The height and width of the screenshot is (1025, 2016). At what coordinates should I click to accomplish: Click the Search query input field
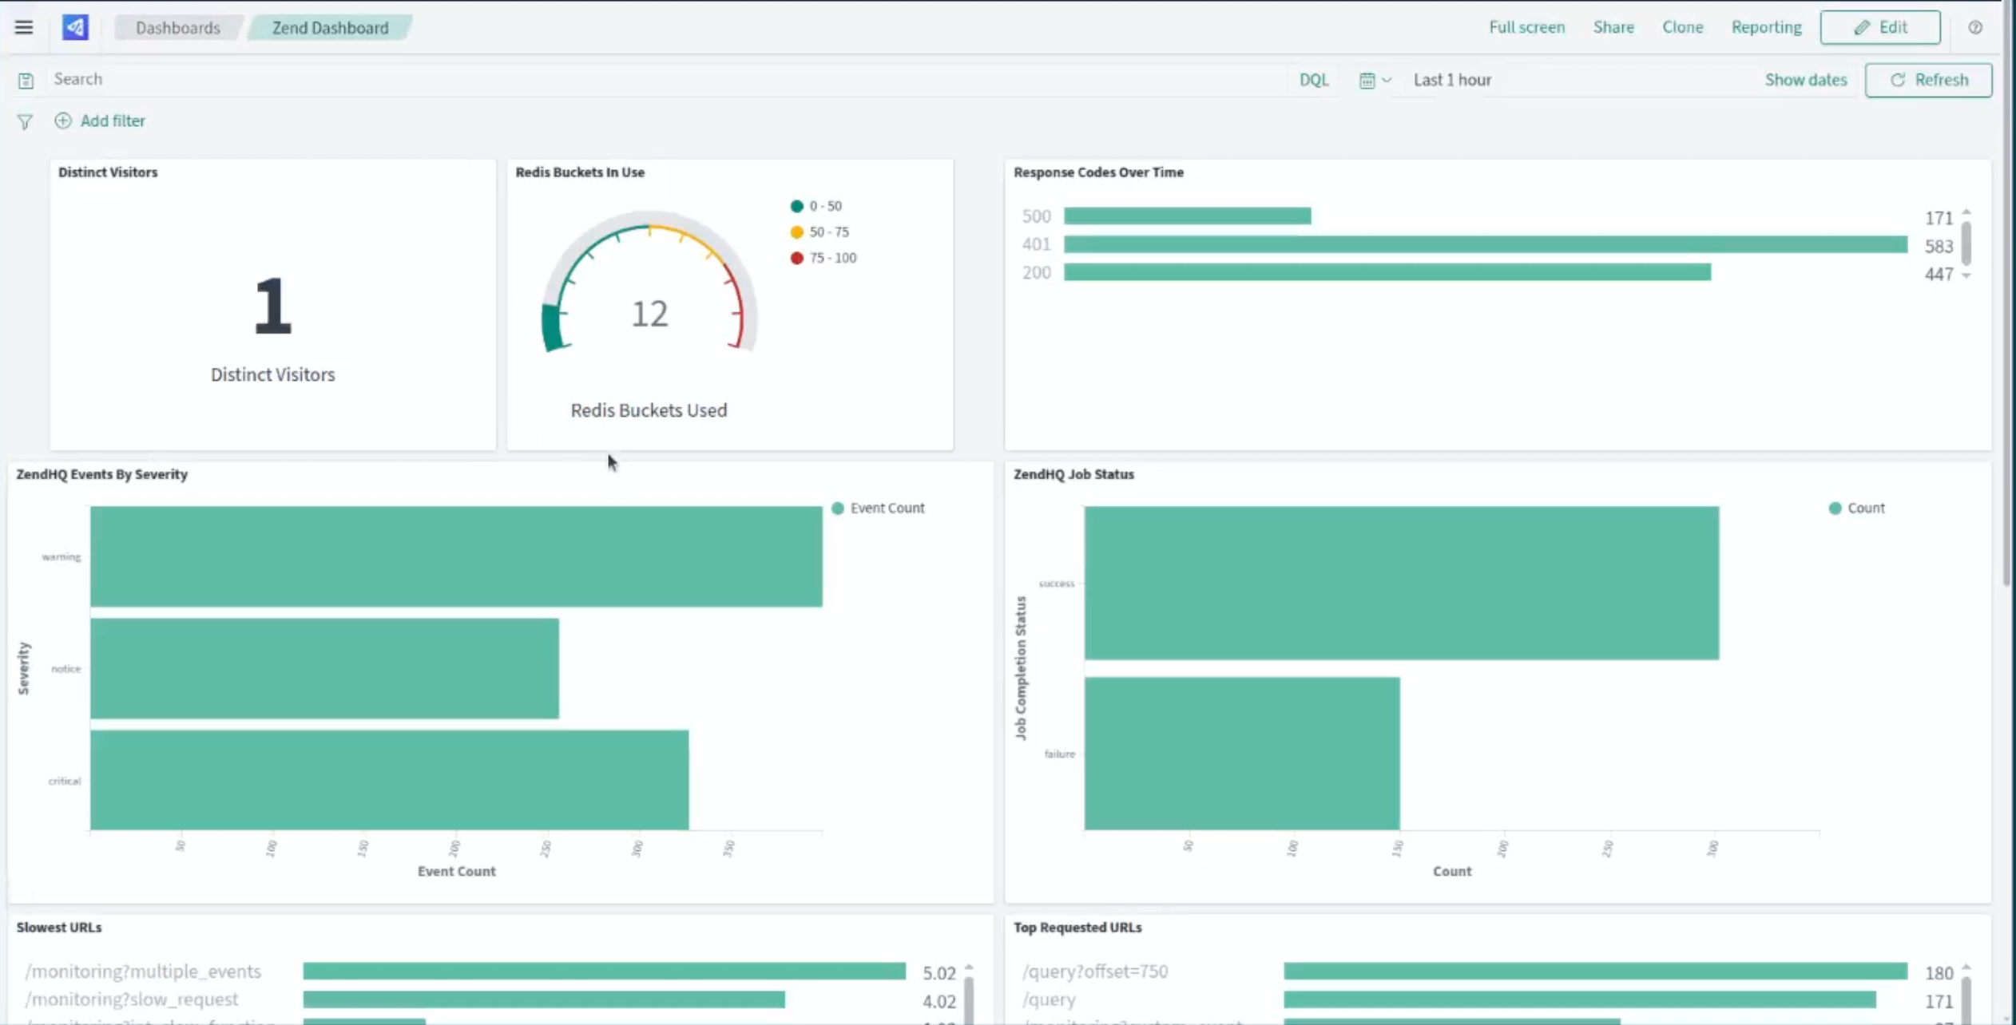point(639,79)
